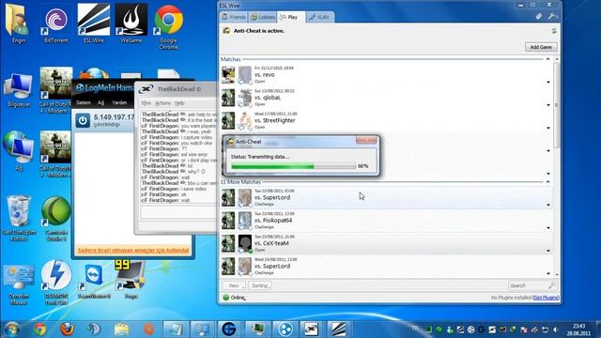Screen dimensions: 601x338
Task: Click the Xfire taskbar button
Action: pos(311,329)
